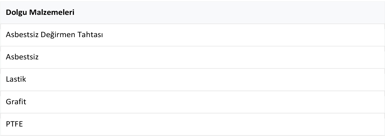Click empty space right of "Lastik"
Image resolution: width=385 pixels, height=136 pixels.
193,80
